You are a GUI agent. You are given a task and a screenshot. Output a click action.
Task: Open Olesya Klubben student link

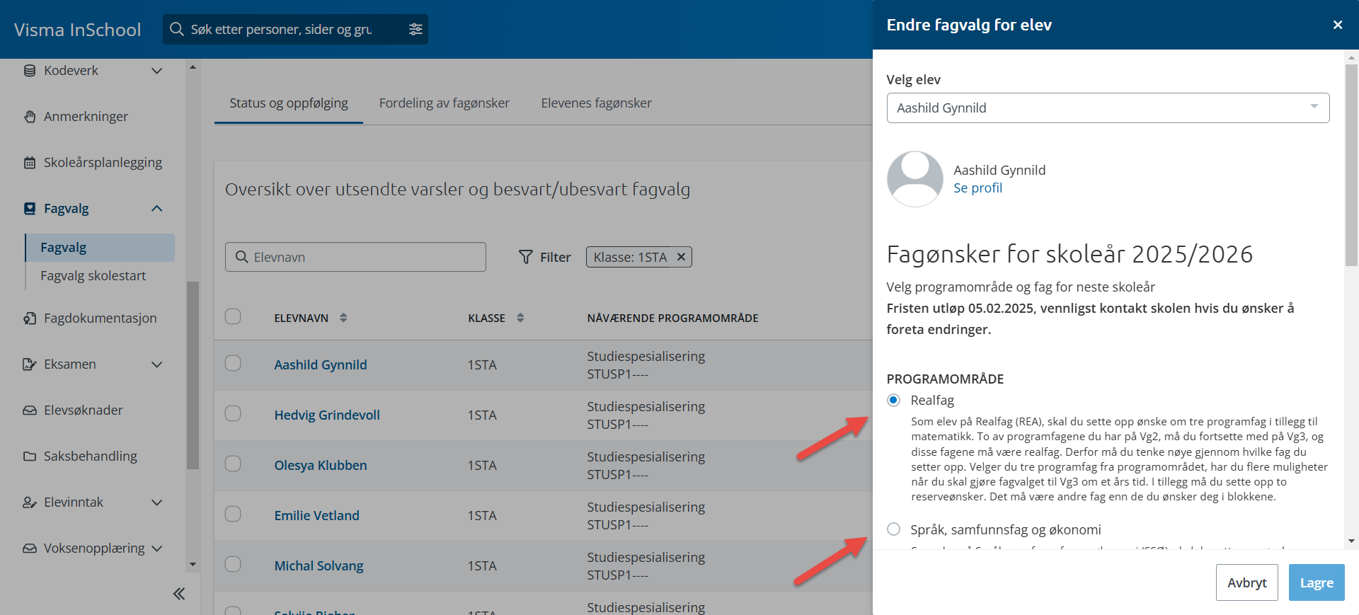click(x=321, y=466)
